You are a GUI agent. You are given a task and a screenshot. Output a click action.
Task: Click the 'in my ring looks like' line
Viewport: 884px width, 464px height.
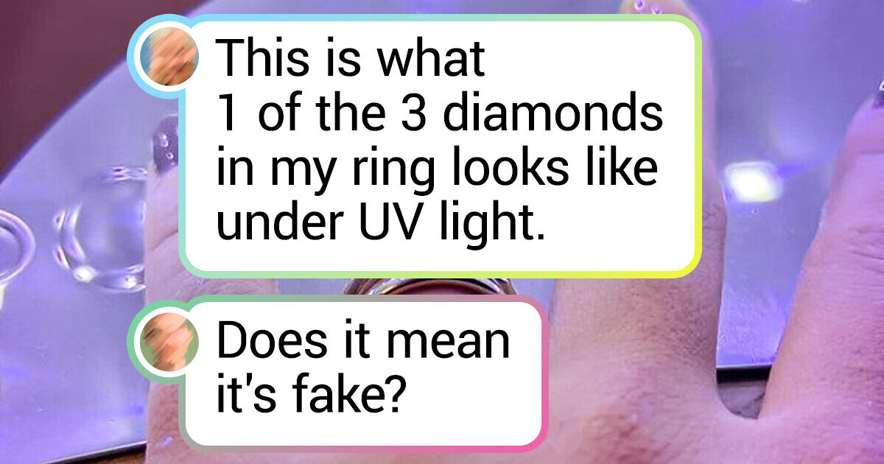click(x=436, y=171)
